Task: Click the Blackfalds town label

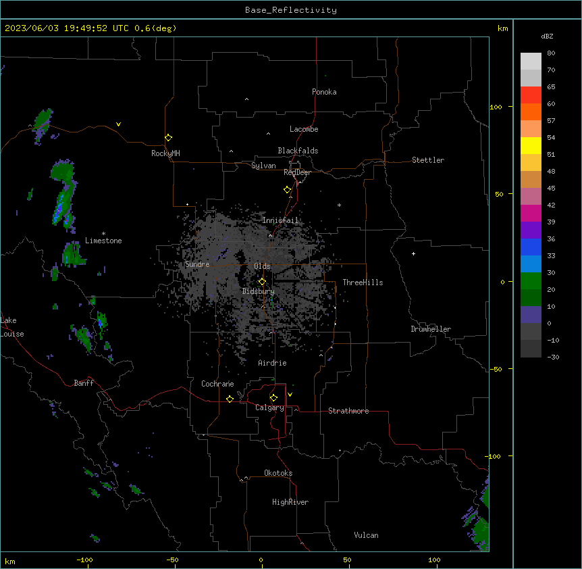Action: point(298,151)
